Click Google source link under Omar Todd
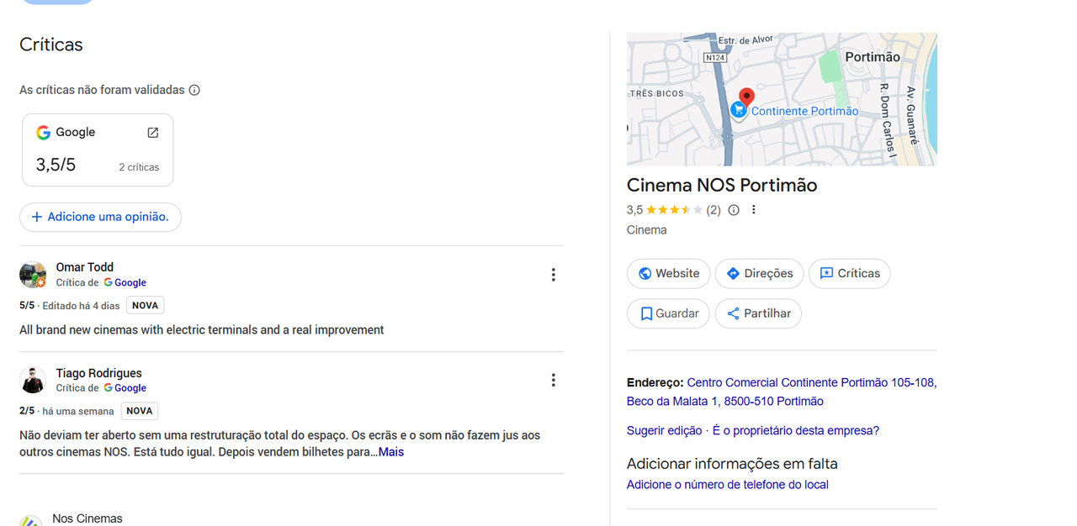Image resolution: width=1077 pixels, height=526 pixels. coord(125,283)
